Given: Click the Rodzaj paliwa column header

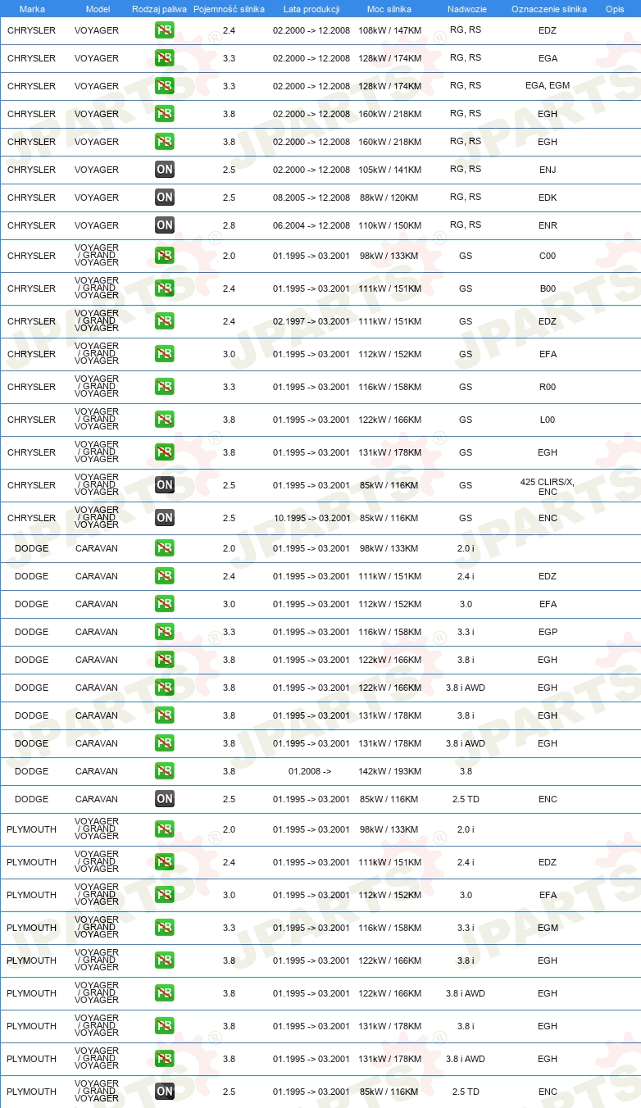Looking at the screenshot, I should click(159, 9).
